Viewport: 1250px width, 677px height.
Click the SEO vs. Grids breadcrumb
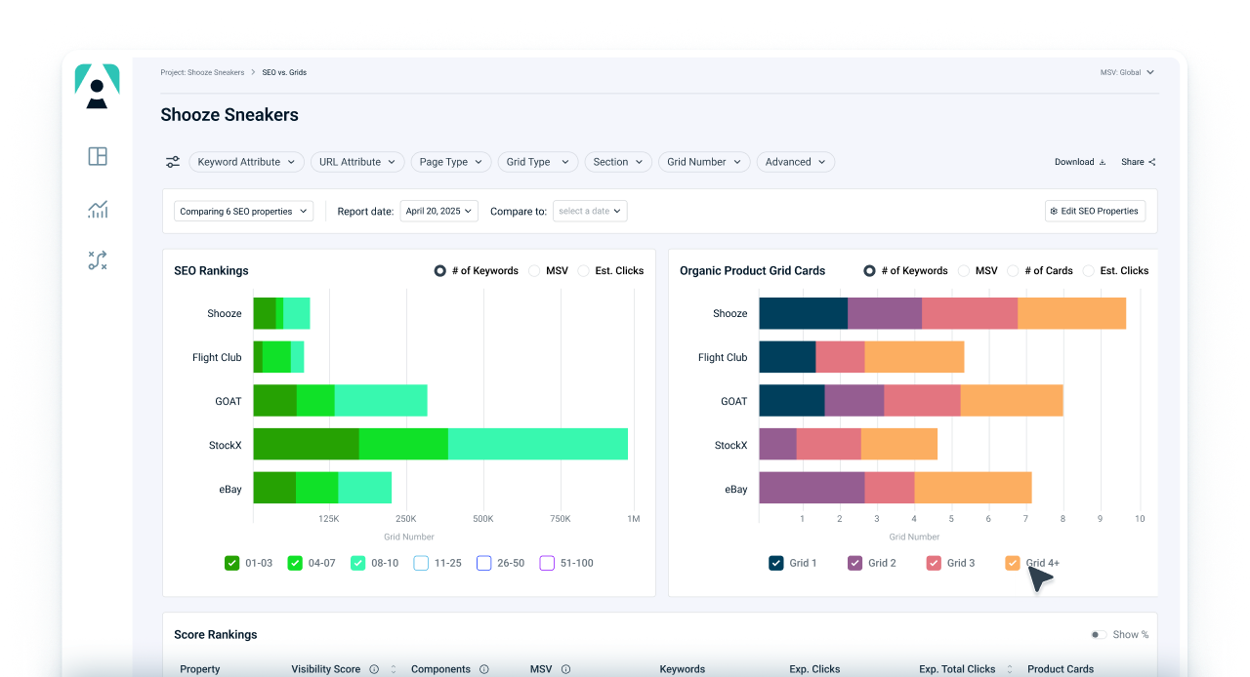(x=284, y=72)
